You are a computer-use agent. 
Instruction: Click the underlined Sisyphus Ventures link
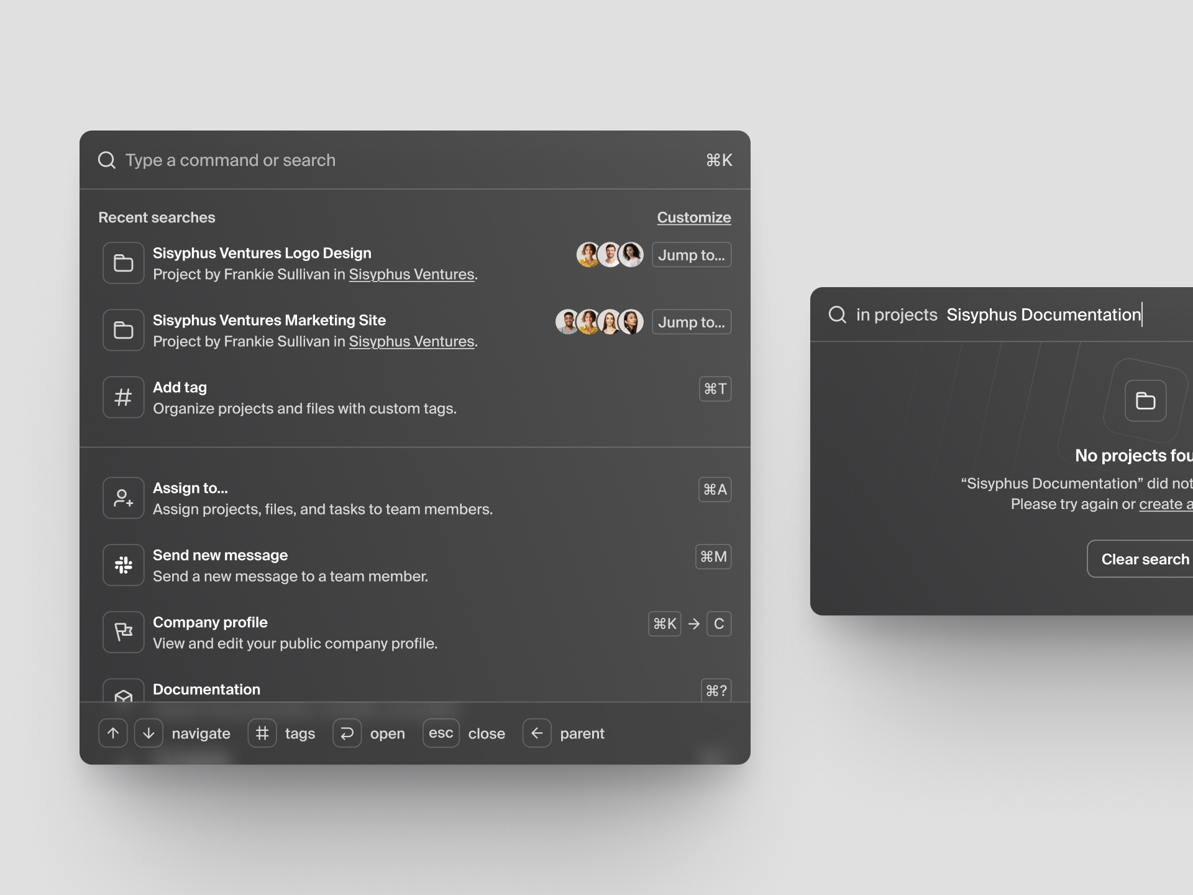(x=411, y=274)
